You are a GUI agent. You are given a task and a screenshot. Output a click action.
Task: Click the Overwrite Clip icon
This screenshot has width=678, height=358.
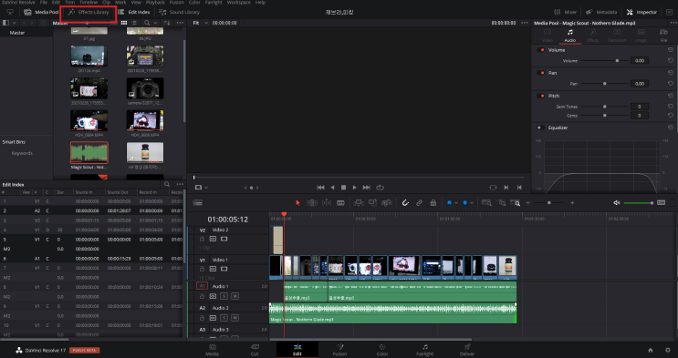pos(372,202)
